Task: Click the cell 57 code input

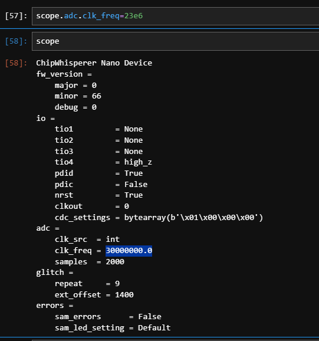Action: point(175,16)
